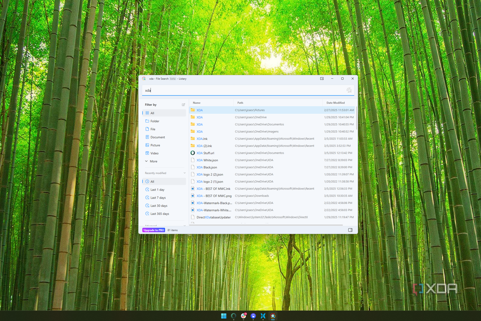The image size is (481, 321).
Task: Click the vertical scrollbar of the results list
Action: point(356,118)
